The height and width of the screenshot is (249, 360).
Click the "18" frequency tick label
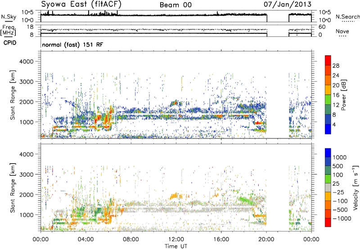[x=30, y=27]
